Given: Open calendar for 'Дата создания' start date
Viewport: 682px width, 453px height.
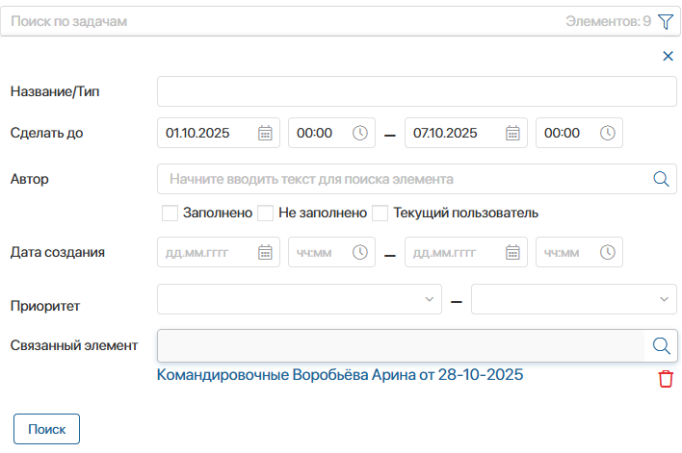Looking at the screenshot, I should [x=265, y=253].
